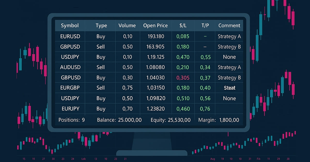Viewport: 310px width, 162px height.
Task: Click open price 1.08080
Action: [x=156, y=67]
